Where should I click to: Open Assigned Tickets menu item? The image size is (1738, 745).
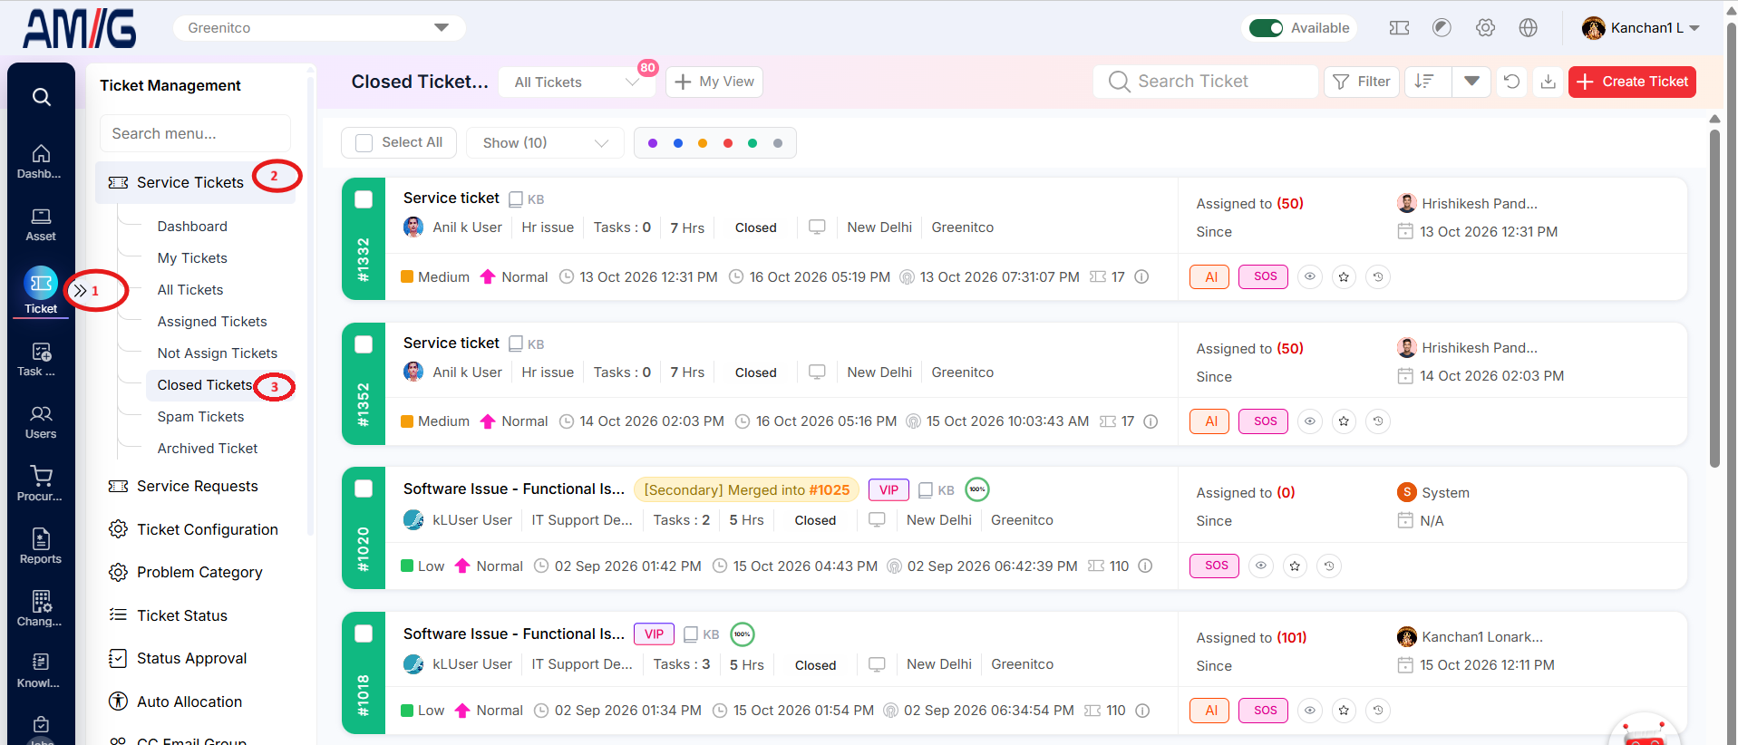(x=212, y=322)
